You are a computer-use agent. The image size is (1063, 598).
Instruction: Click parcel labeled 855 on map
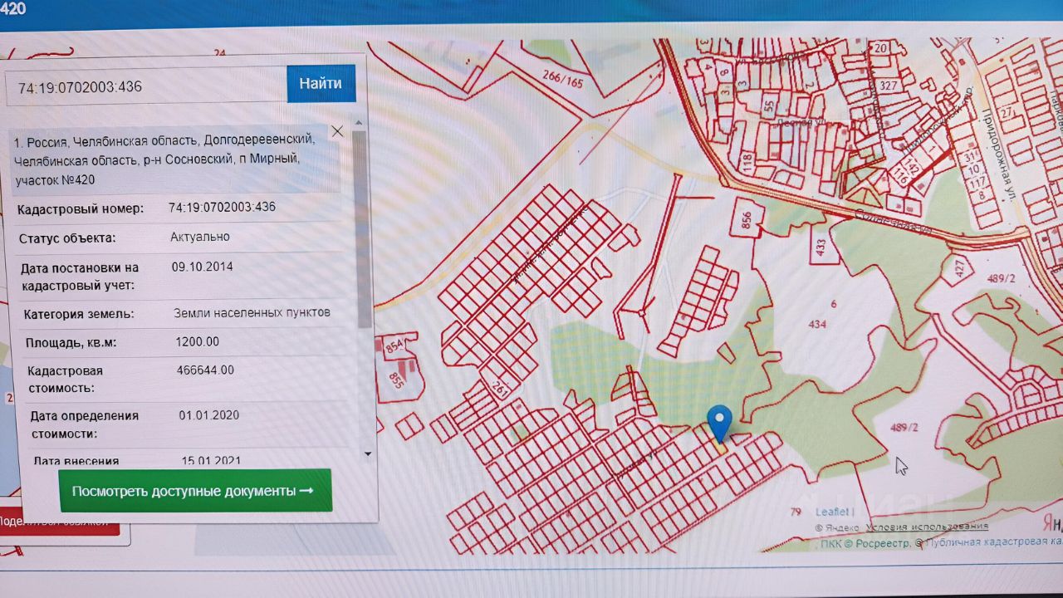pos(396,380)
